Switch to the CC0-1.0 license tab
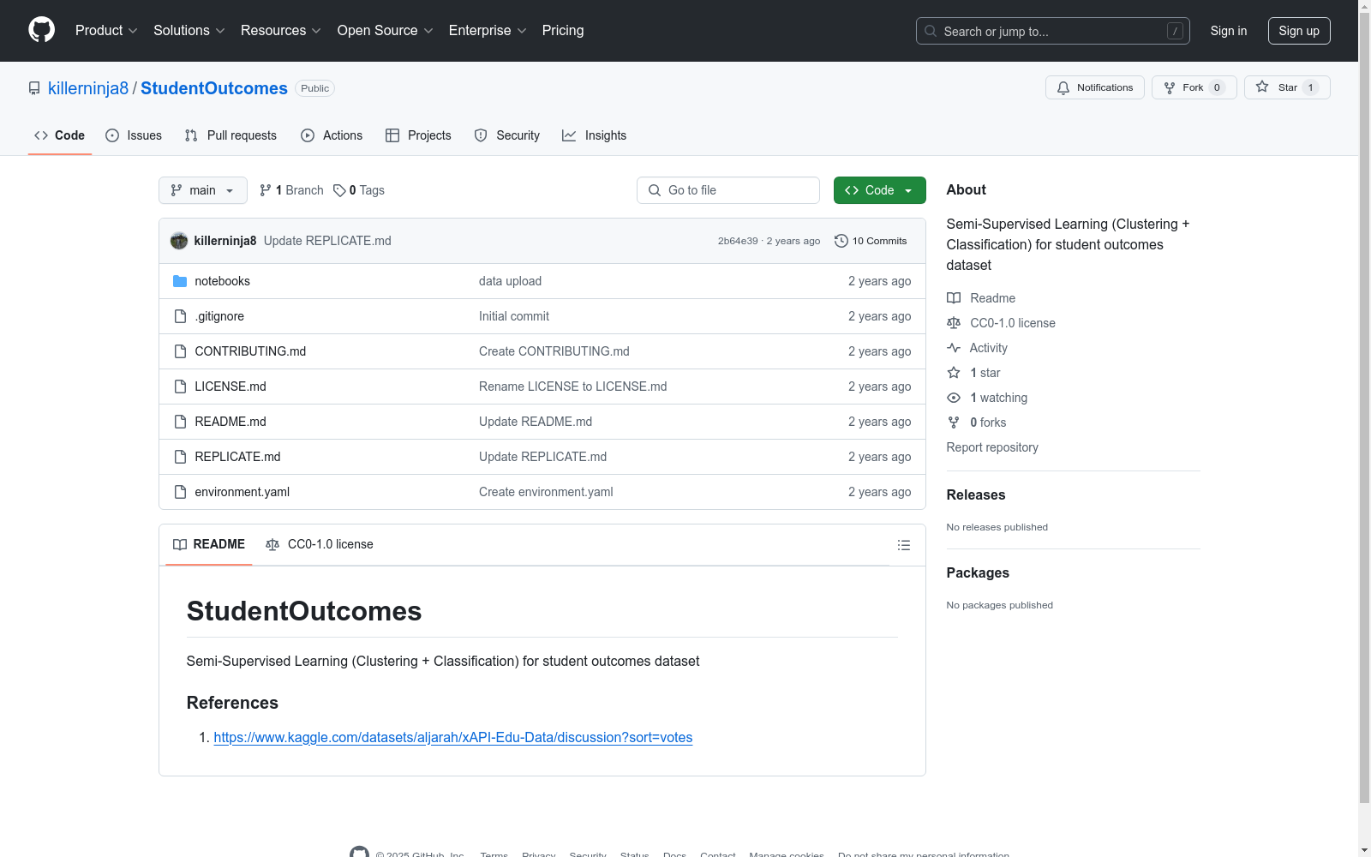The height and width of the screenshot is (857, 1371). (320, 544)
